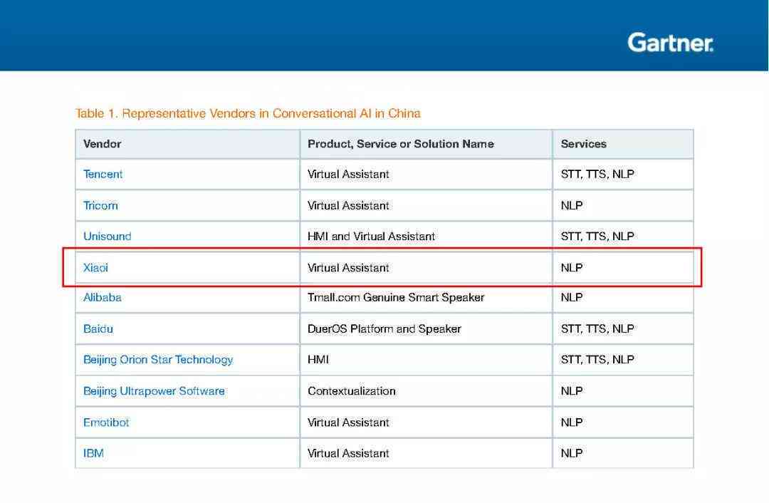Image resolution: width=769 pixels, height=503 pixels.
Task: Open Beijing Orion Star Technology link
Action: (x=158, y=360)
